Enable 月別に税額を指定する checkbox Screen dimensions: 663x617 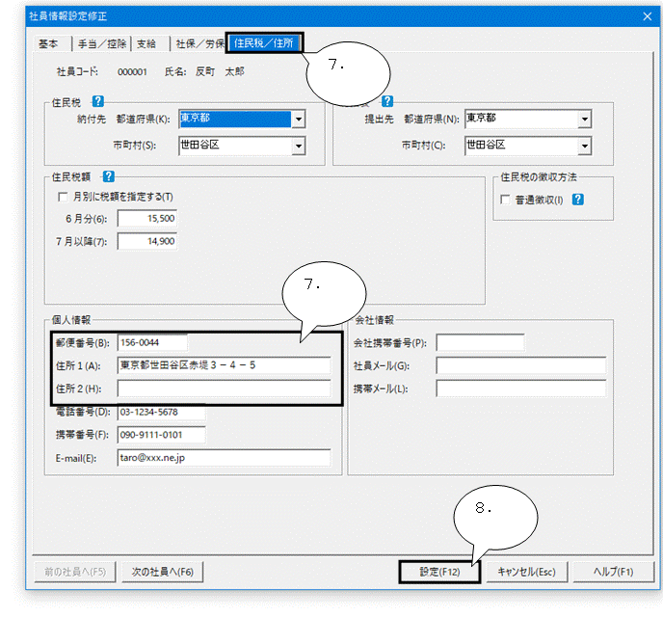[x=63, y=197]
